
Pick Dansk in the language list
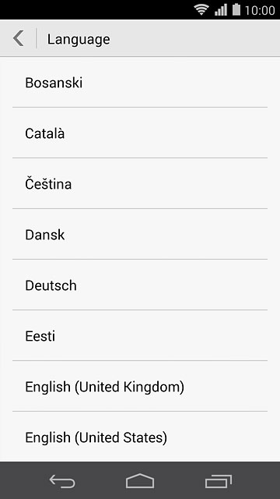140,234
